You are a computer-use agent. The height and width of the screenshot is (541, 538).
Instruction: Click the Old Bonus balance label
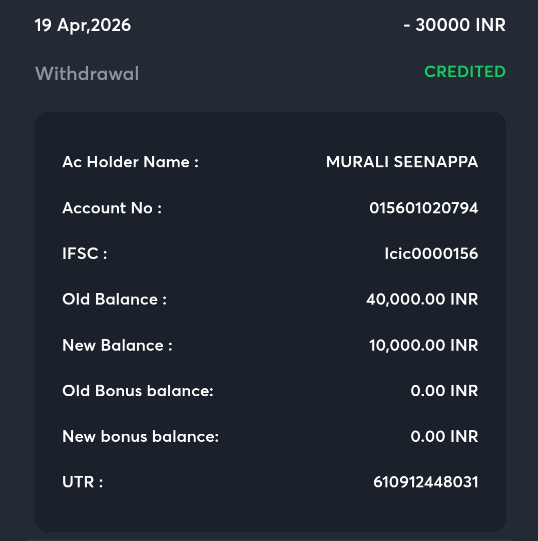[x=138, y=391]
